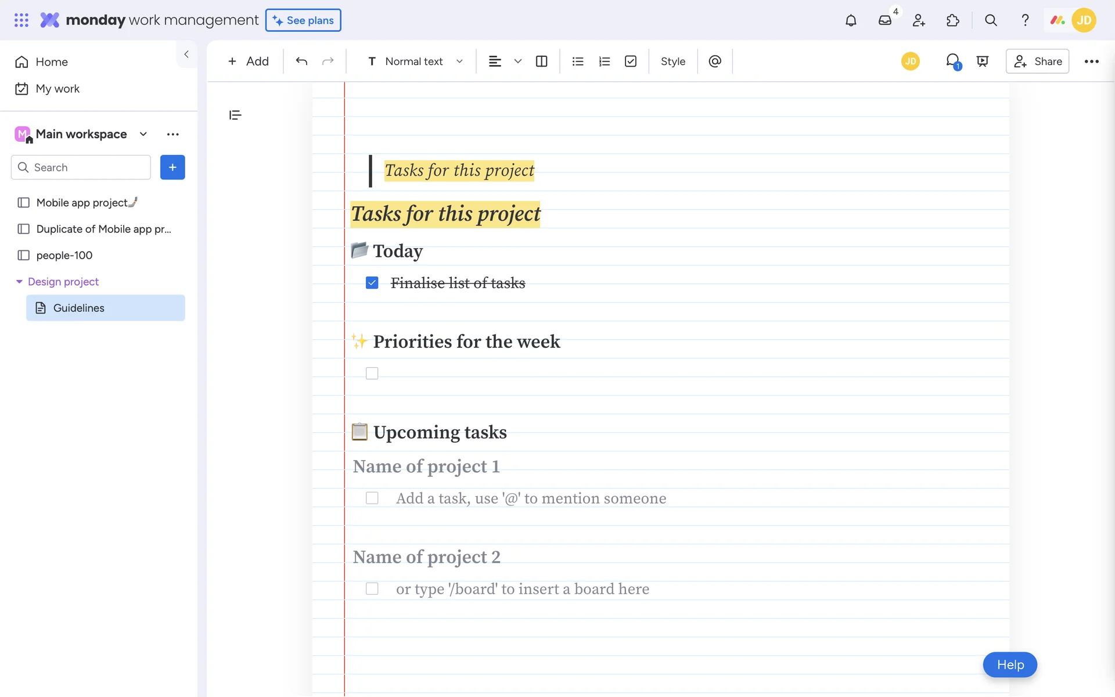Collapse the Design project folder

19,282
